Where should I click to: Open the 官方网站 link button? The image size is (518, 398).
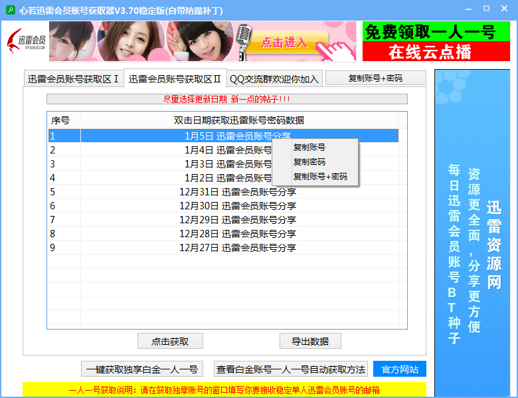click(400, 369)
